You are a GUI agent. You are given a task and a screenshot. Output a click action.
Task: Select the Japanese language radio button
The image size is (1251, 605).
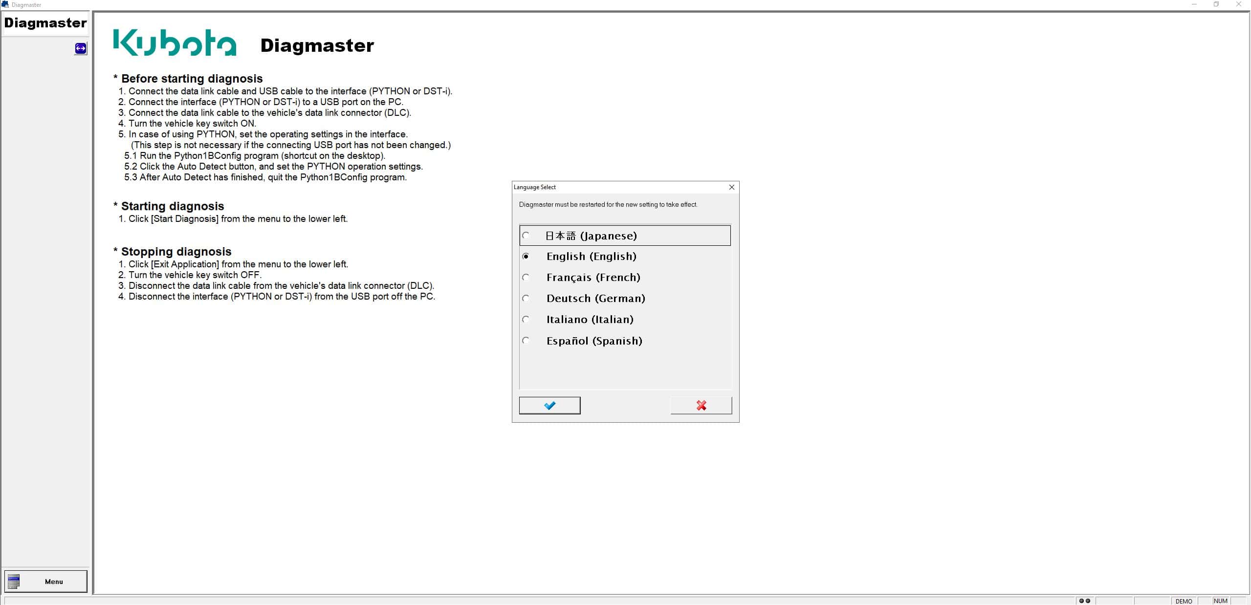526,236
